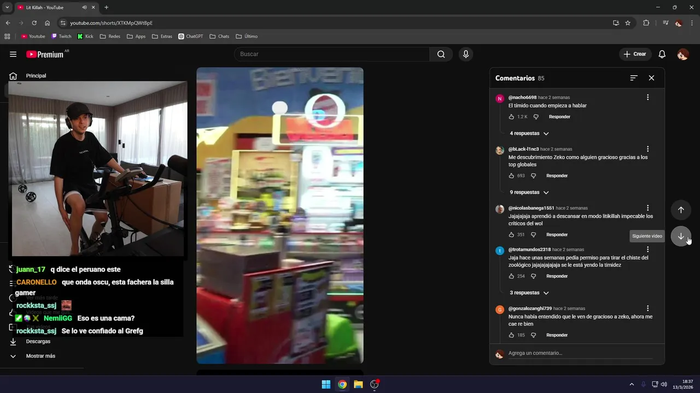This screenshot has height=393, width=700.
Task: Open the YouTube notifications bell
Action: (662, 54)
